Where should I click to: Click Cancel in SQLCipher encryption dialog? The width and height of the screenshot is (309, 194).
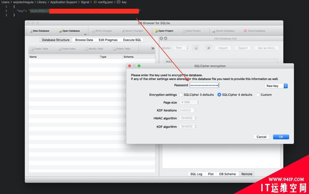pyautogui.click(x=261, y=137)
